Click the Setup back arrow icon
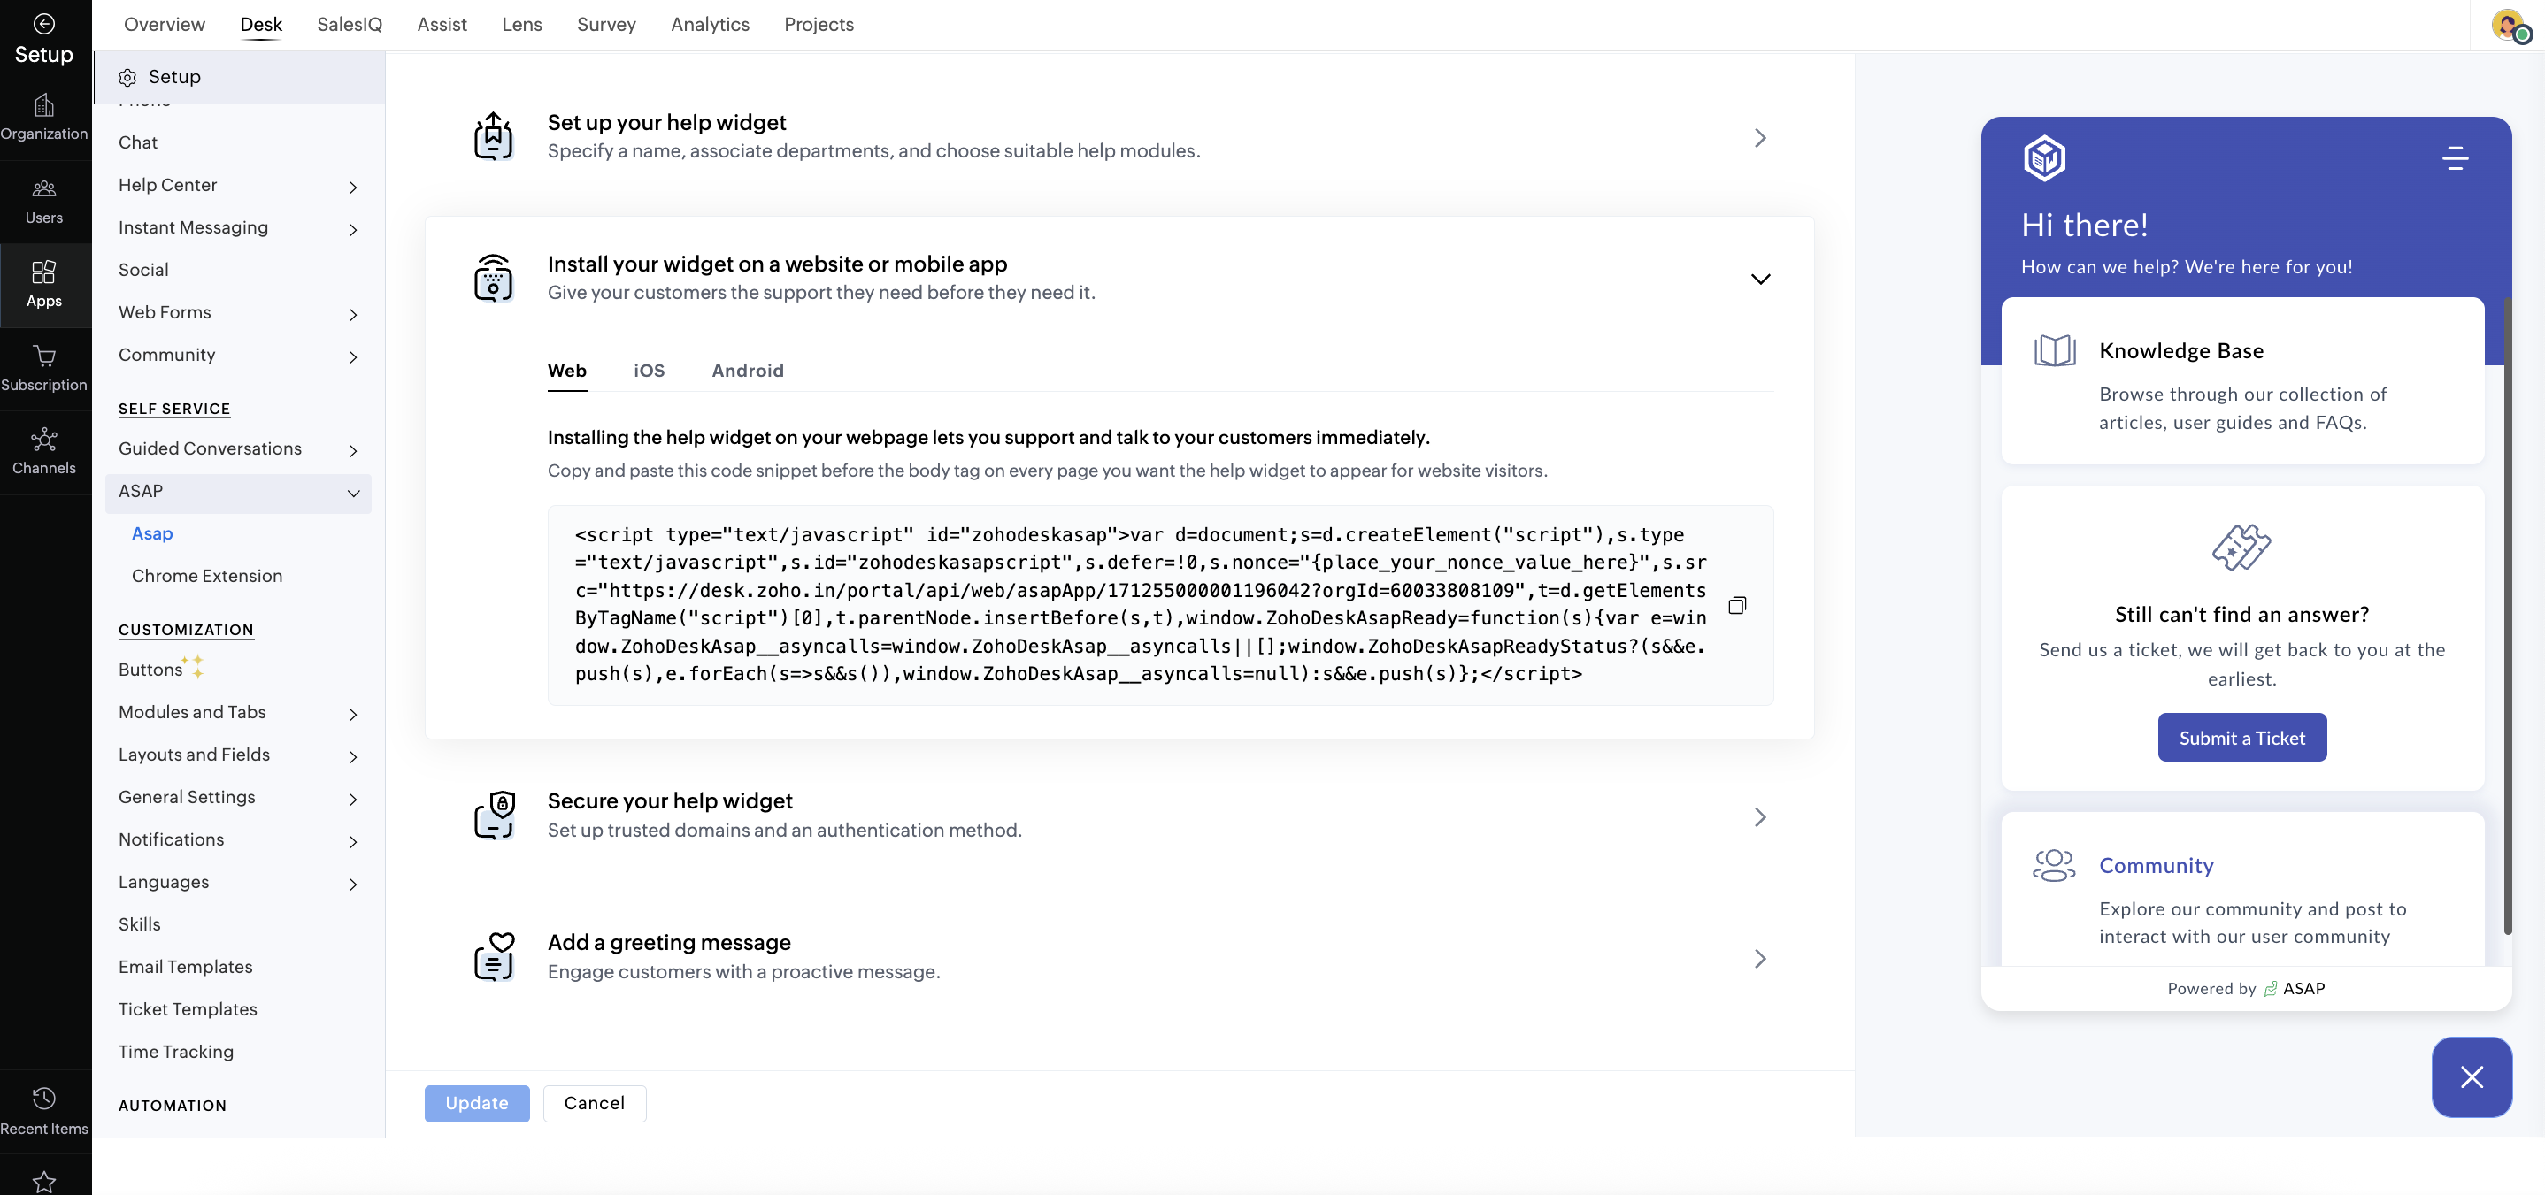2545x1195 pixels. [43, 24]
